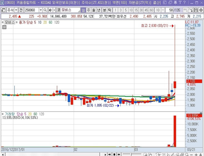Select the 주 (weekly) period toggle
The height and width of the screenshot is (156, 204).
click(x=89, y=10)
